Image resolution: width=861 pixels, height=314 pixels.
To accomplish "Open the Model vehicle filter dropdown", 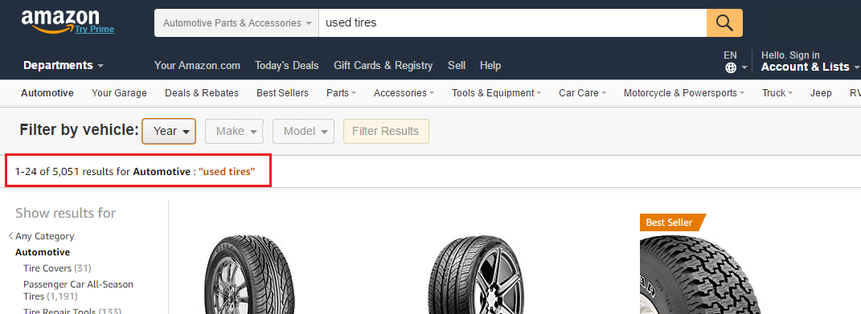I will point(304,131).
